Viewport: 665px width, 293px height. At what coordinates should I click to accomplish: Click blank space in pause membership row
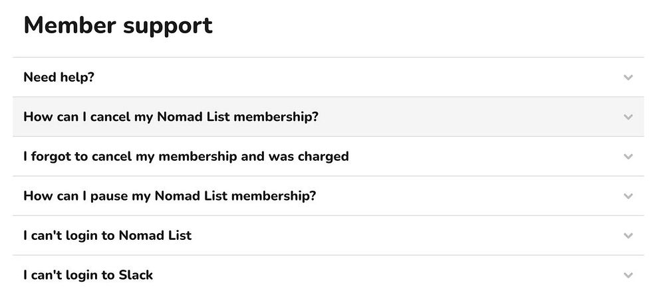pos(465,196)
